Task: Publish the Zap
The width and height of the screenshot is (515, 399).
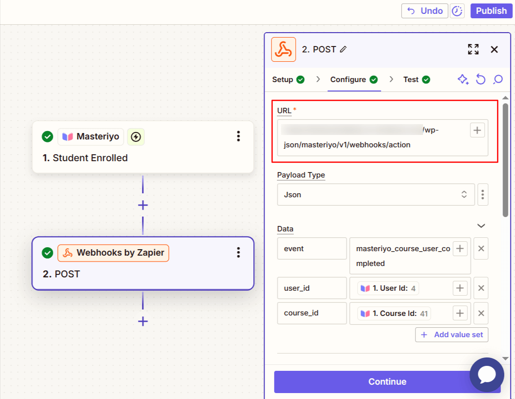Action: [x=491, y=11]
